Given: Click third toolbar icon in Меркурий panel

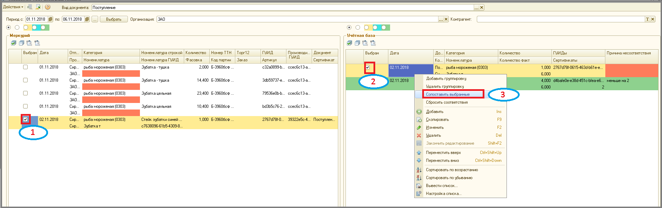Looking at the screenshot, I should [29, 43].
